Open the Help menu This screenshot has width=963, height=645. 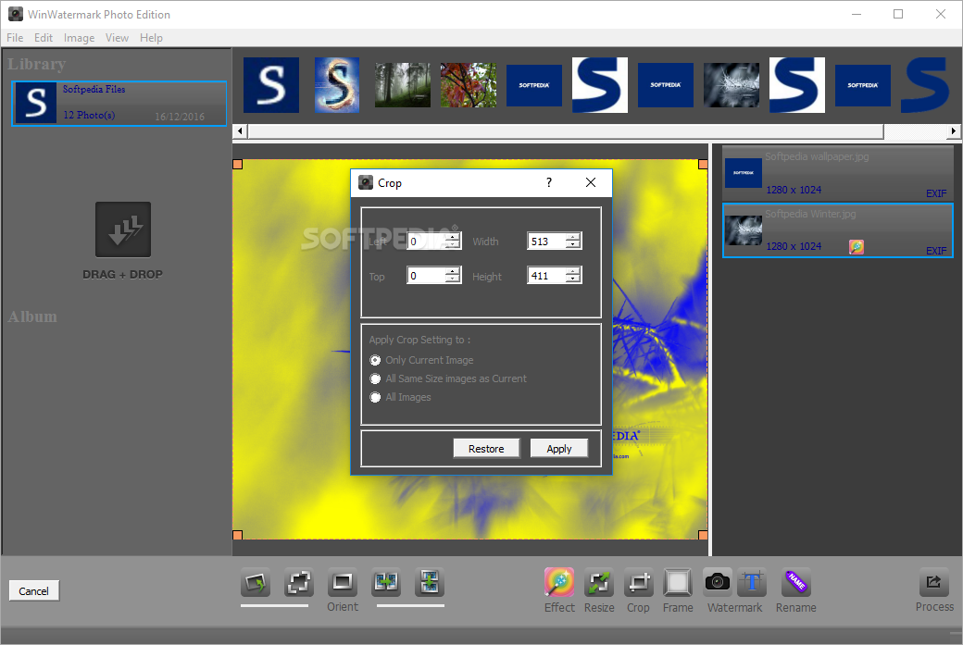tap(151, 38)
